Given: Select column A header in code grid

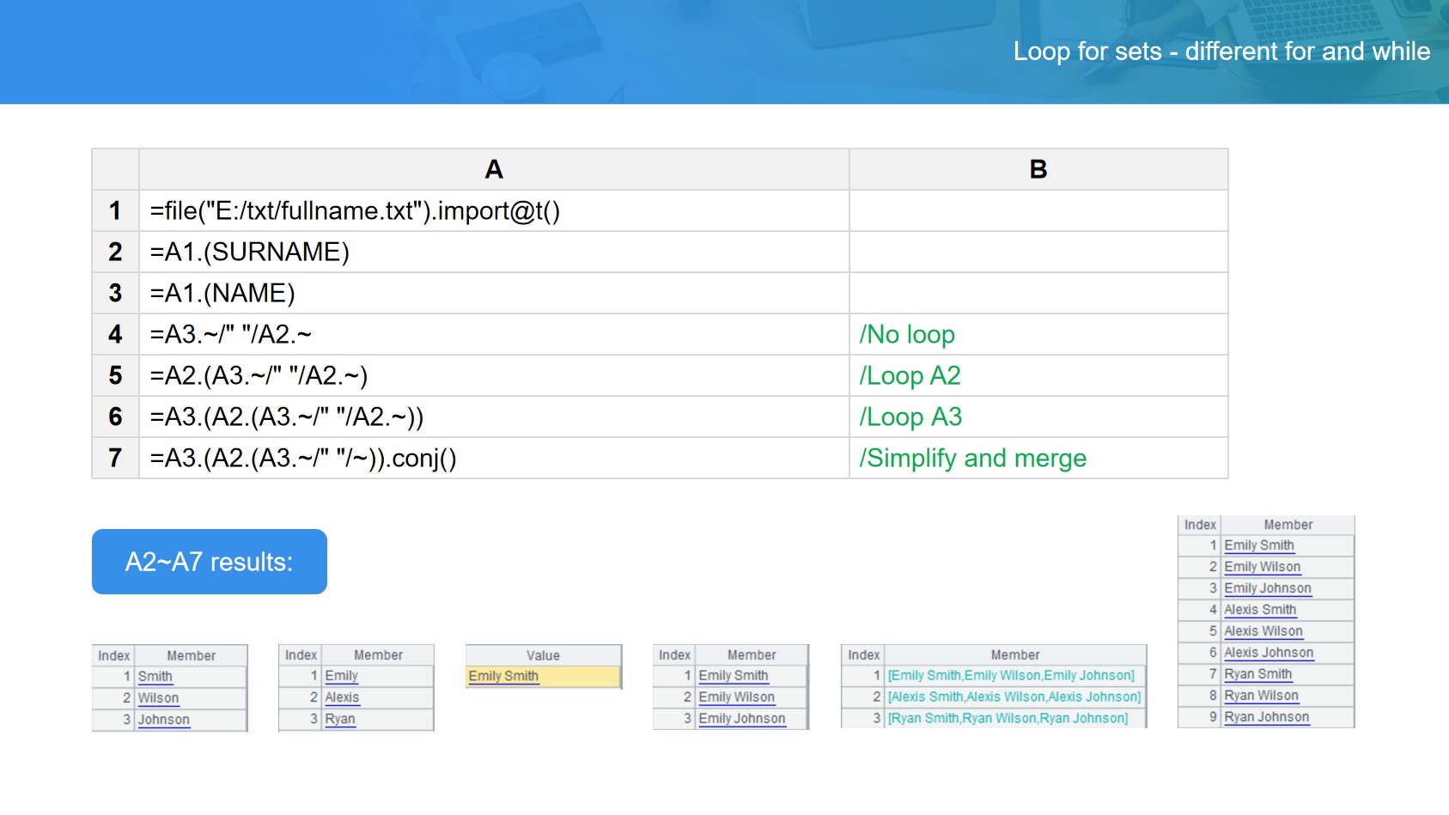Looking at the screenshot, I should tap(493, 169).
